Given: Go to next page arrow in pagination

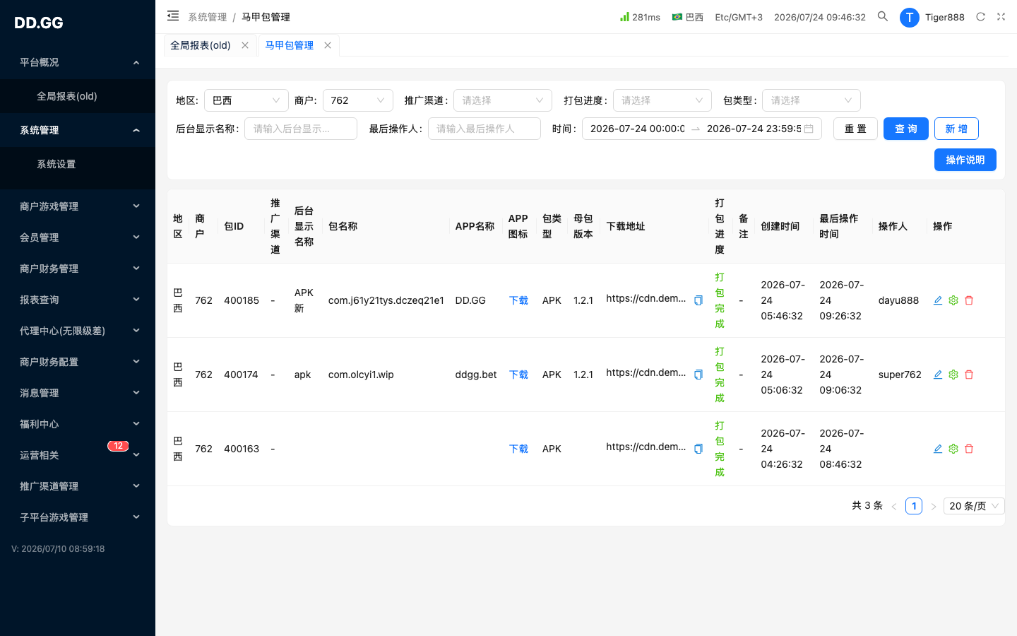Looking at the screenshot, I should tap(934, 506).
